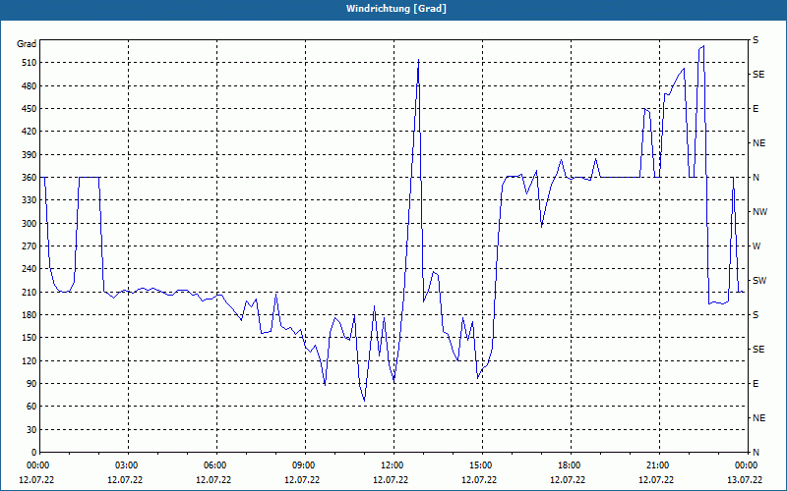This screenshot has width=787, height=491.
Task: Click the "00:00" label above date 13.07.22
Action: pyautogui.click(x=746, y=465)
